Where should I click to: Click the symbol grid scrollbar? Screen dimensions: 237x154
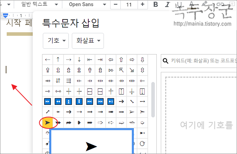point(153,99)
